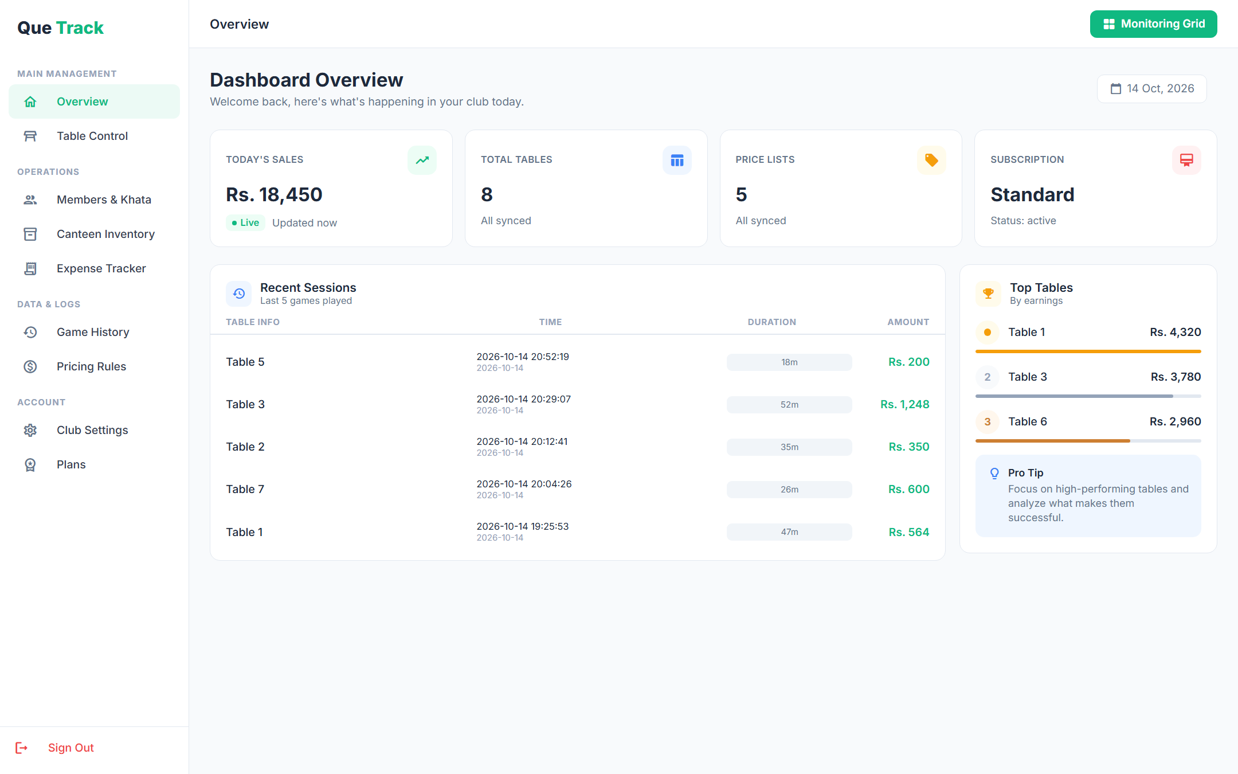The height and width of the screenshot is (774, 1238).
Task: Click the Expense Tracker receipt icon
Action: click(x=30, y=268)
